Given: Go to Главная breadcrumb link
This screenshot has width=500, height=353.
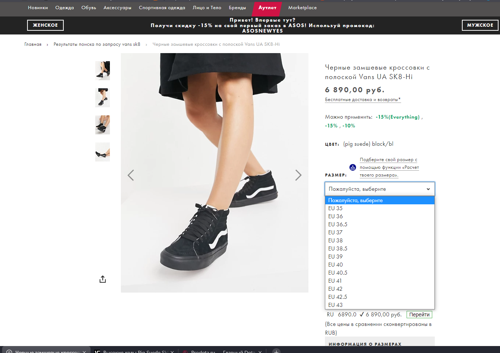Looking at the screenshot, I should [x=33, y=44].
